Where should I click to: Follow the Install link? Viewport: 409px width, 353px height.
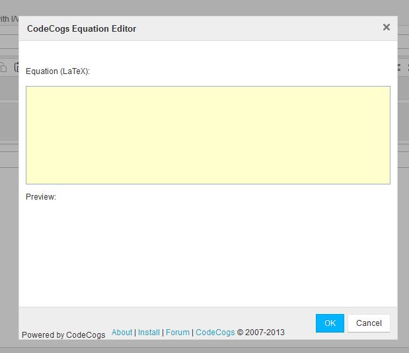149,333
